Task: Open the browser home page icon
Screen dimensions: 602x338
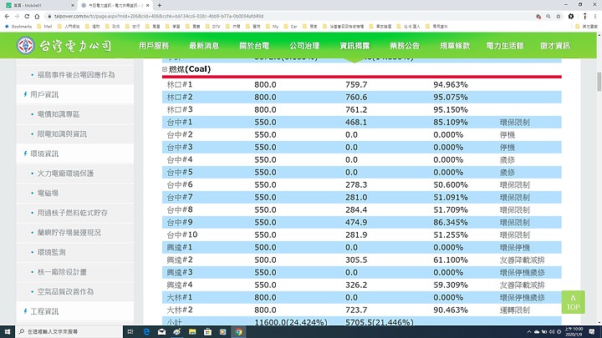Action: click(x=37, y=16)
